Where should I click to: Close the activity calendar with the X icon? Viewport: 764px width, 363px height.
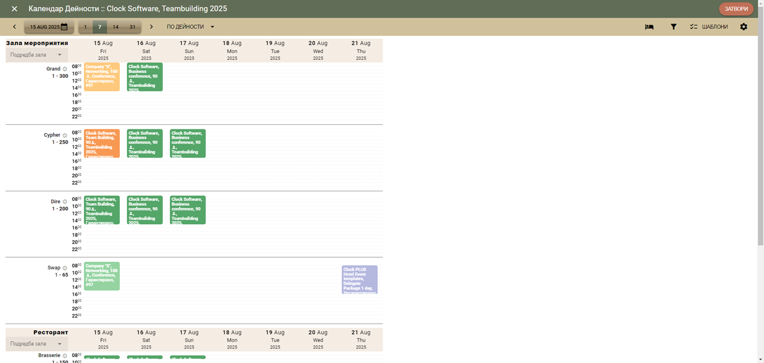pos(15,9)
